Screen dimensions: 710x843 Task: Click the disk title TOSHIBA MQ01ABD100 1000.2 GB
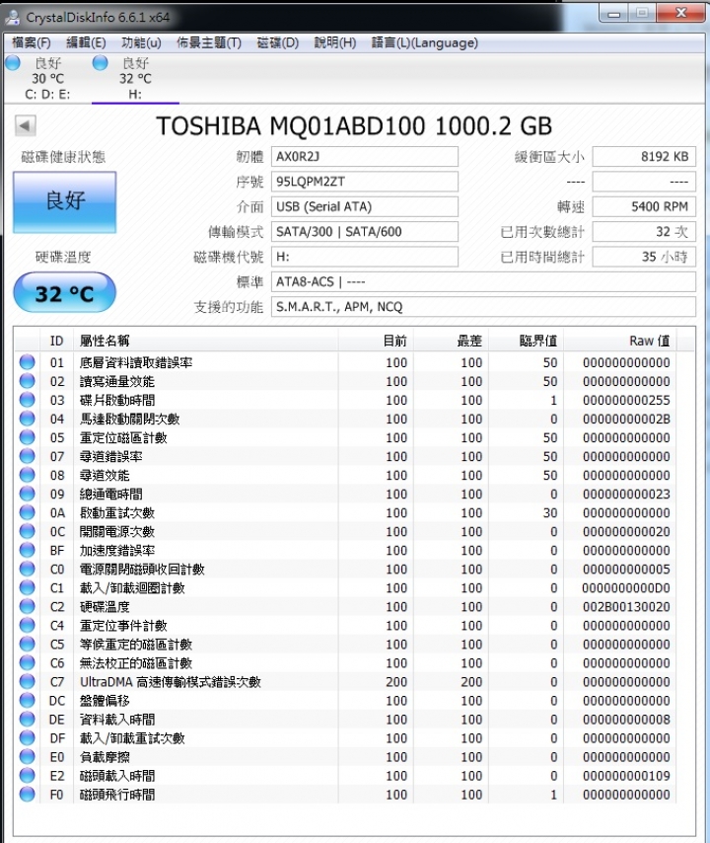point(354,125)
